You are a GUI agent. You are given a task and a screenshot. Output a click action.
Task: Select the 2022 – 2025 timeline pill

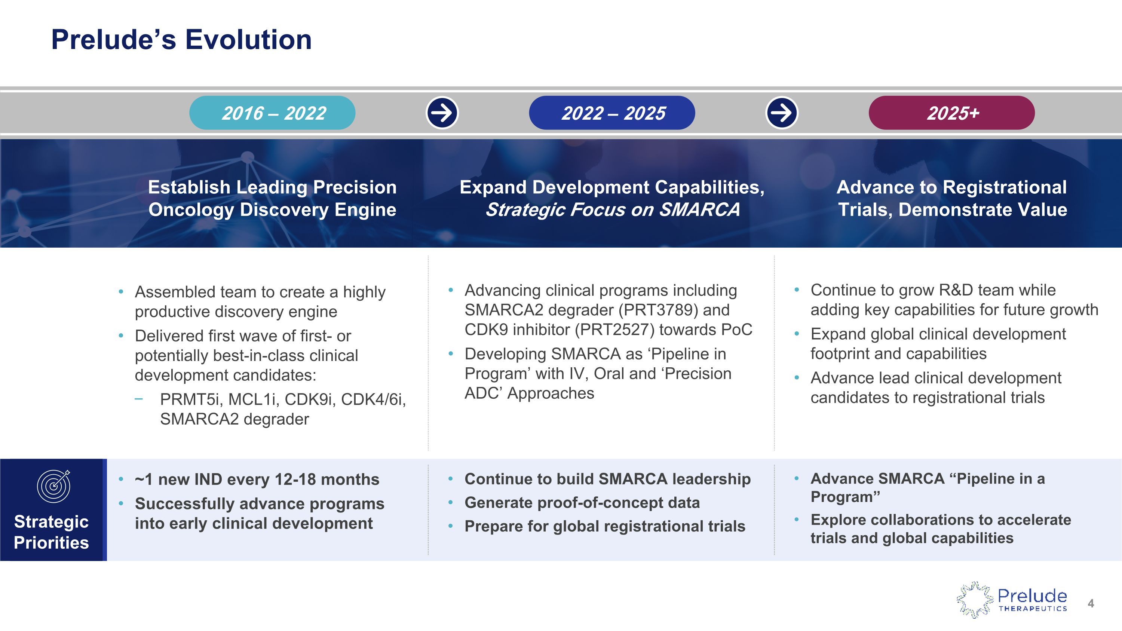[x=612, y=113]
